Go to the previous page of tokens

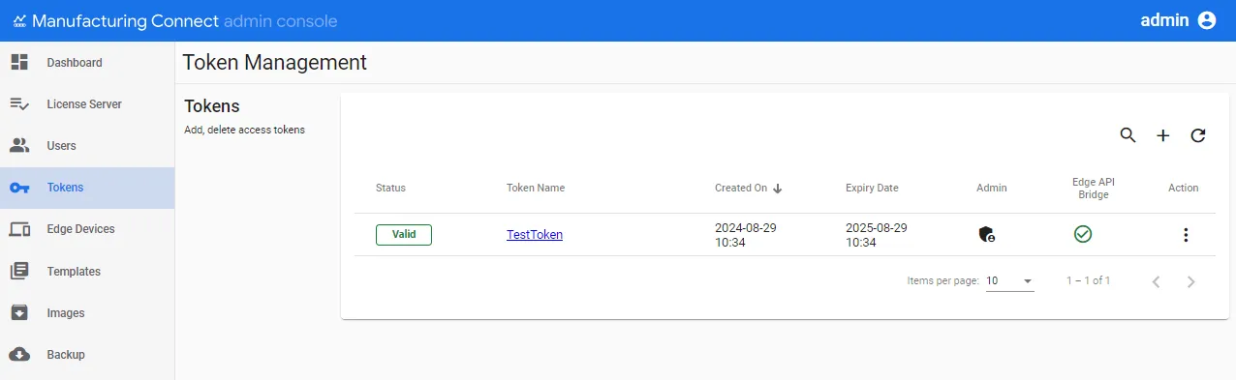(1156, 281)
